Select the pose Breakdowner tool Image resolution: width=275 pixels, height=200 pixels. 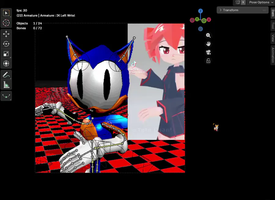(x=6, y=96)
